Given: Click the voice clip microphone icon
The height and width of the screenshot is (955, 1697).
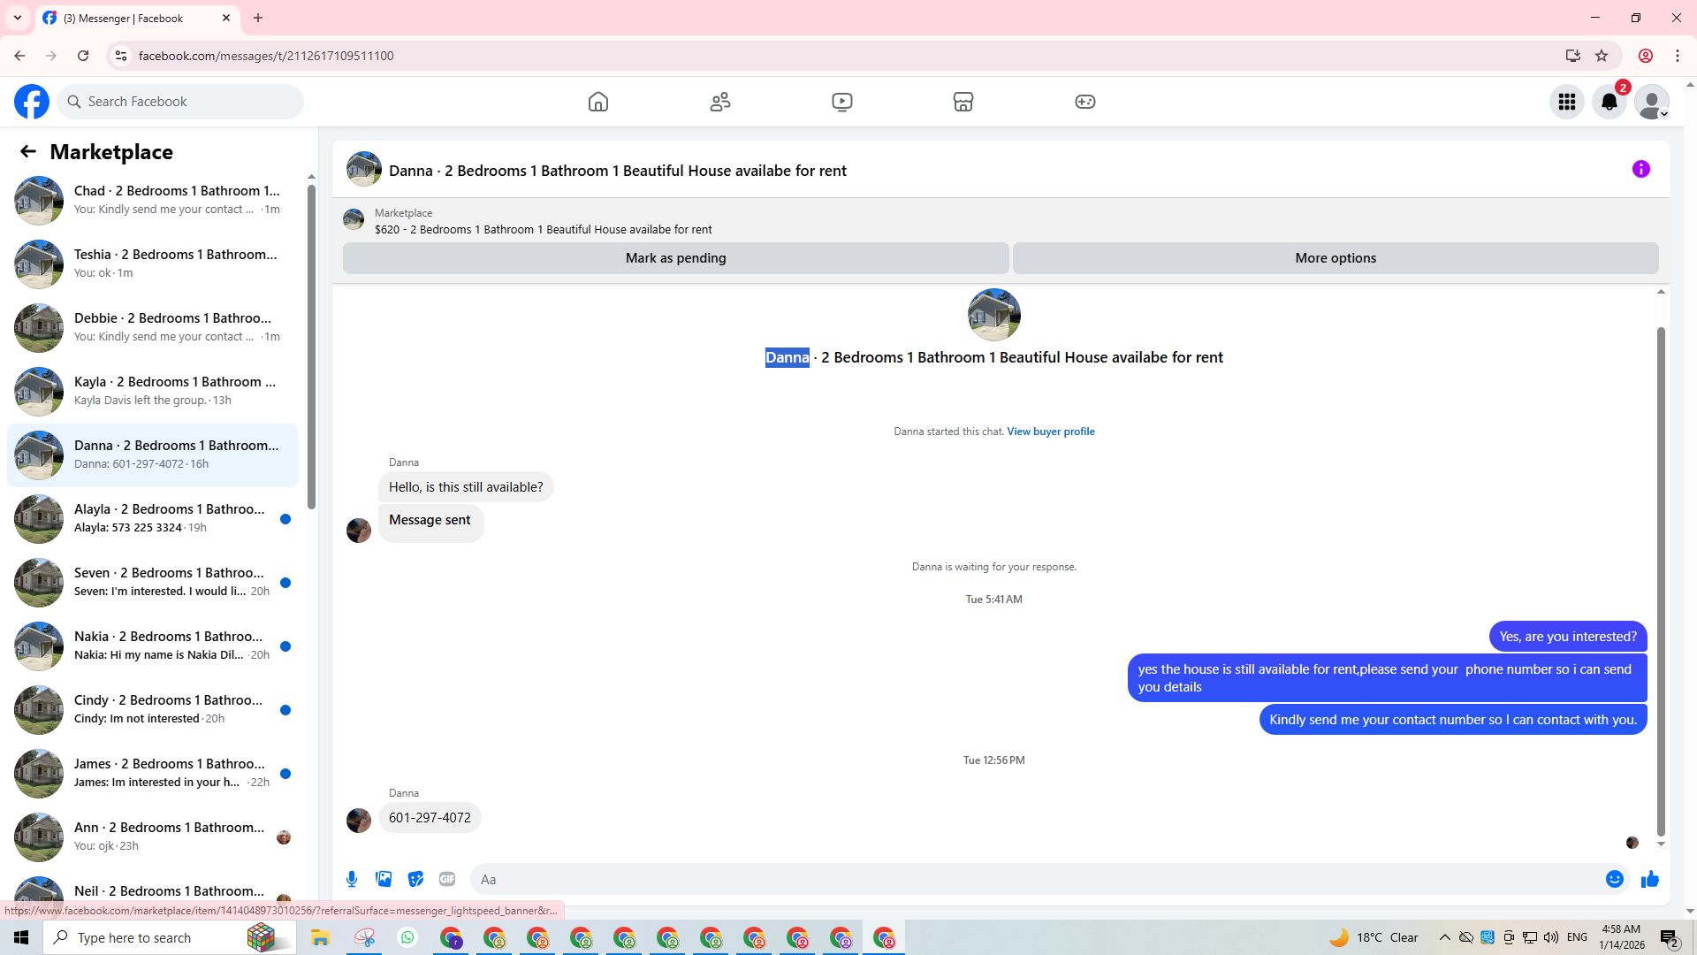Looking at the screenshot, I should click(x=352, y=879).
